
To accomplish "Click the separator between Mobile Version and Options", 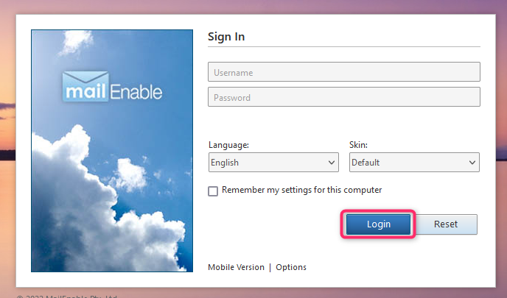I will 270,267.
